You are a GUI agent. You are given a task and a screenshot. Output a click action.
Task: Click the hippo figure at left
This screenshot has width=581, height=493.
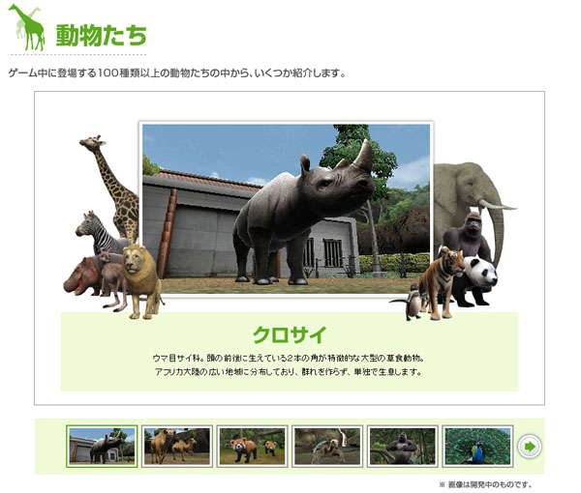(81, 276)
